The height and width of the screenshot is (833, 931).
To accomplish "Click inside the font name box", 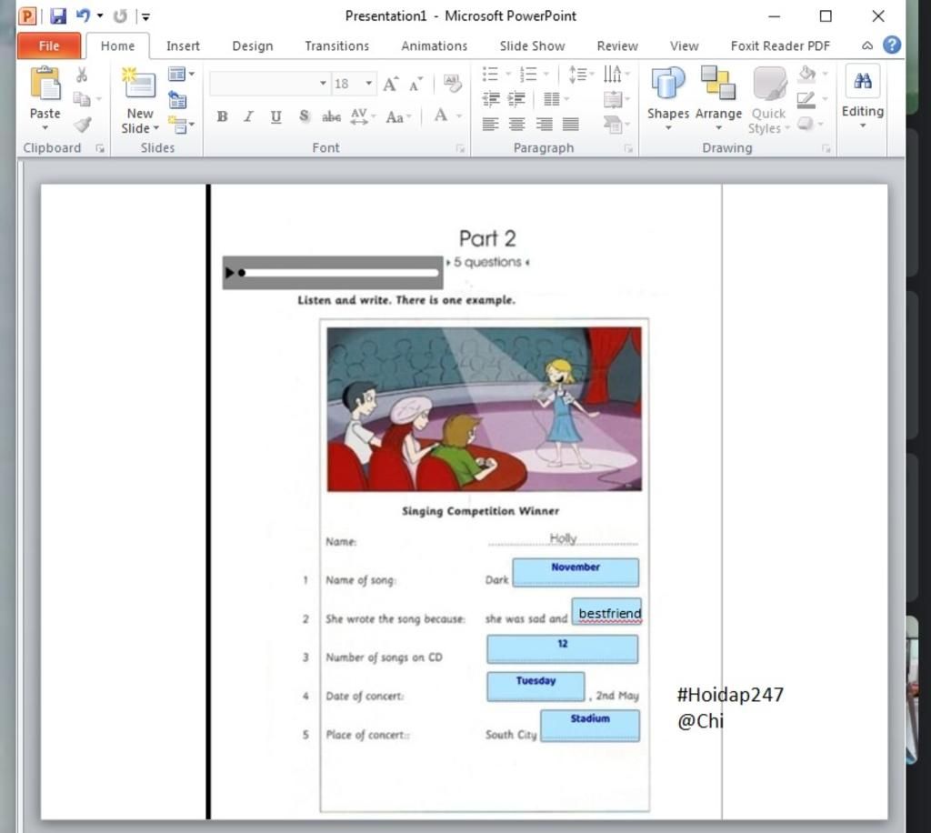I will [264, 84].
